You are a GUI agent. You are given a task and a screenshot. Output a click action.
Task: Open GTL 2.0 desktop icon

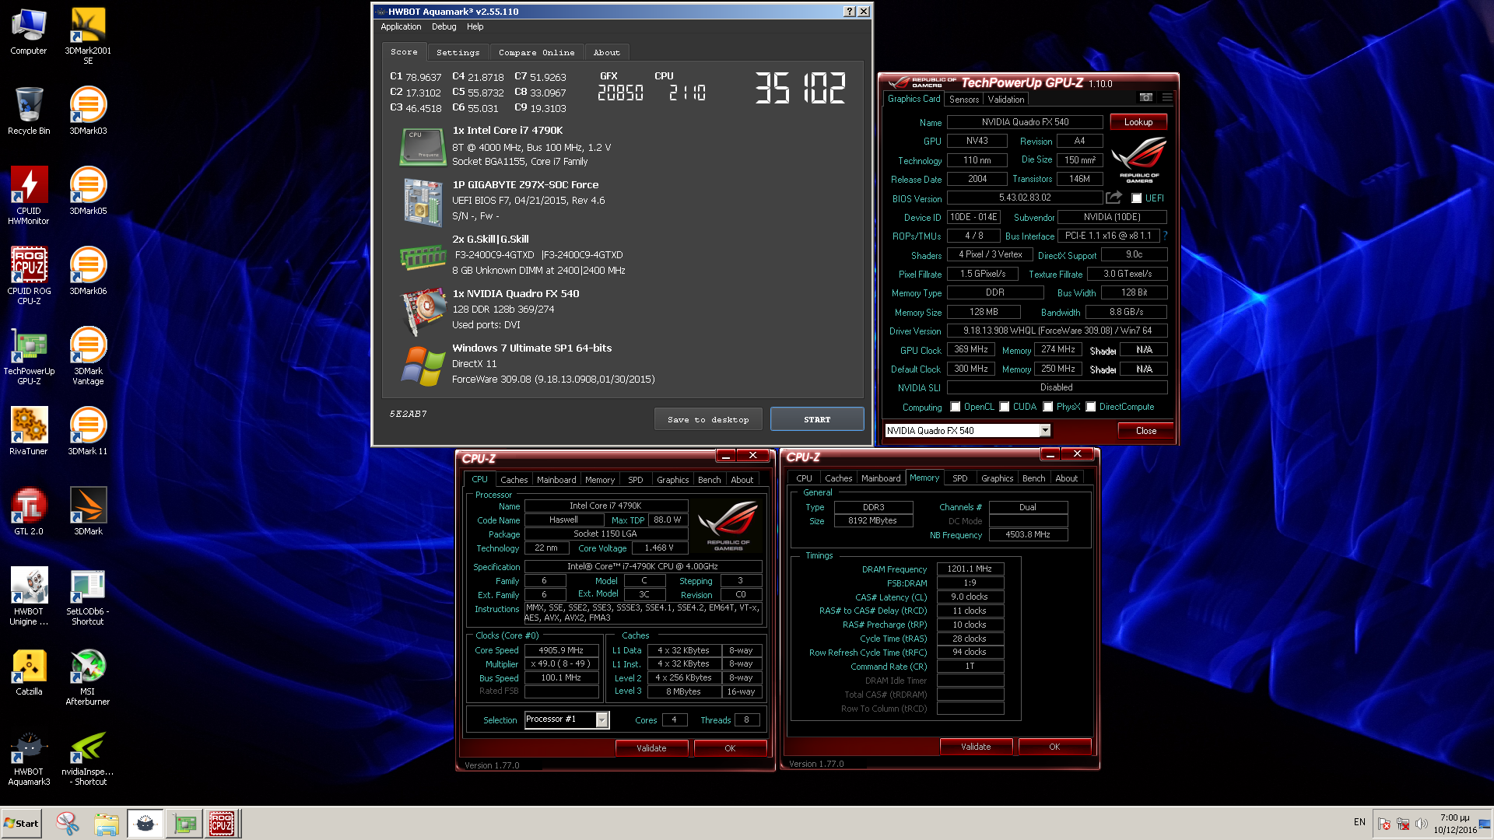(x=29, y=512)
